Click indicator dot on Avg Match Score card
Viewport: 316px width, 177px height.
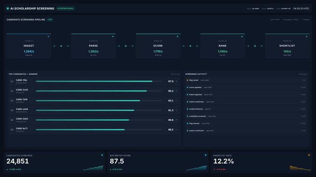coord(206,155)
